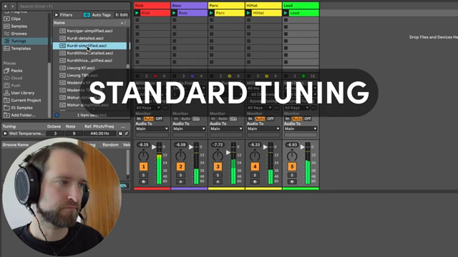This screenshot has width=458, height=257.
Task: Arm the Perc track for recording
Action: point(218,181)
